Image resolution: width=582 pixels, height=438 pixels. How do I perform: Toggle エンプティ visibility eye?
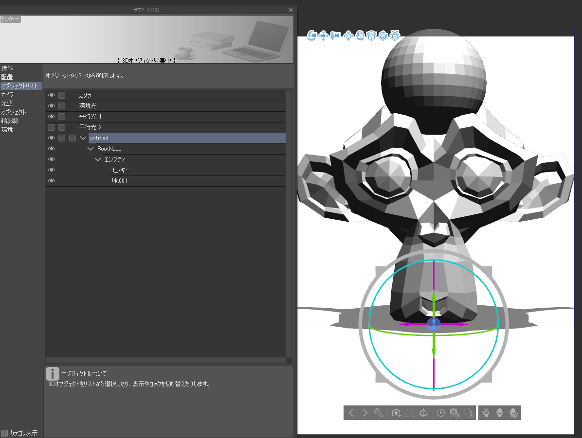[51, 159]
